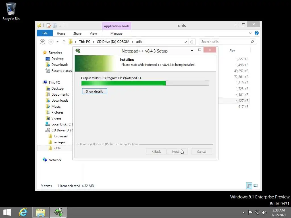The image size is (291, 218).
Task: Click the search magnifier icon
Action: coord(252,42)
